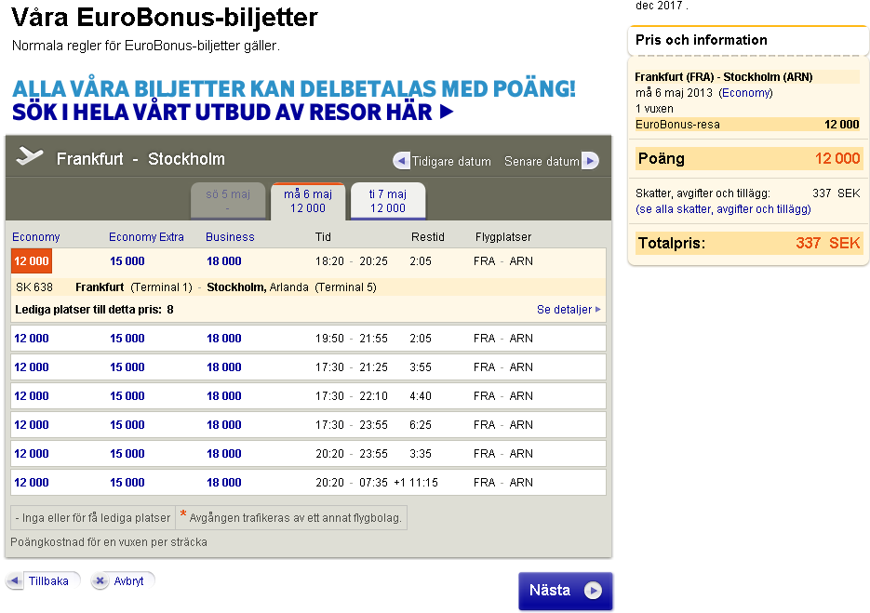Expand flight details via Se detaljer
The height and width of the screenshot is (613, 870).
[569, 310]
